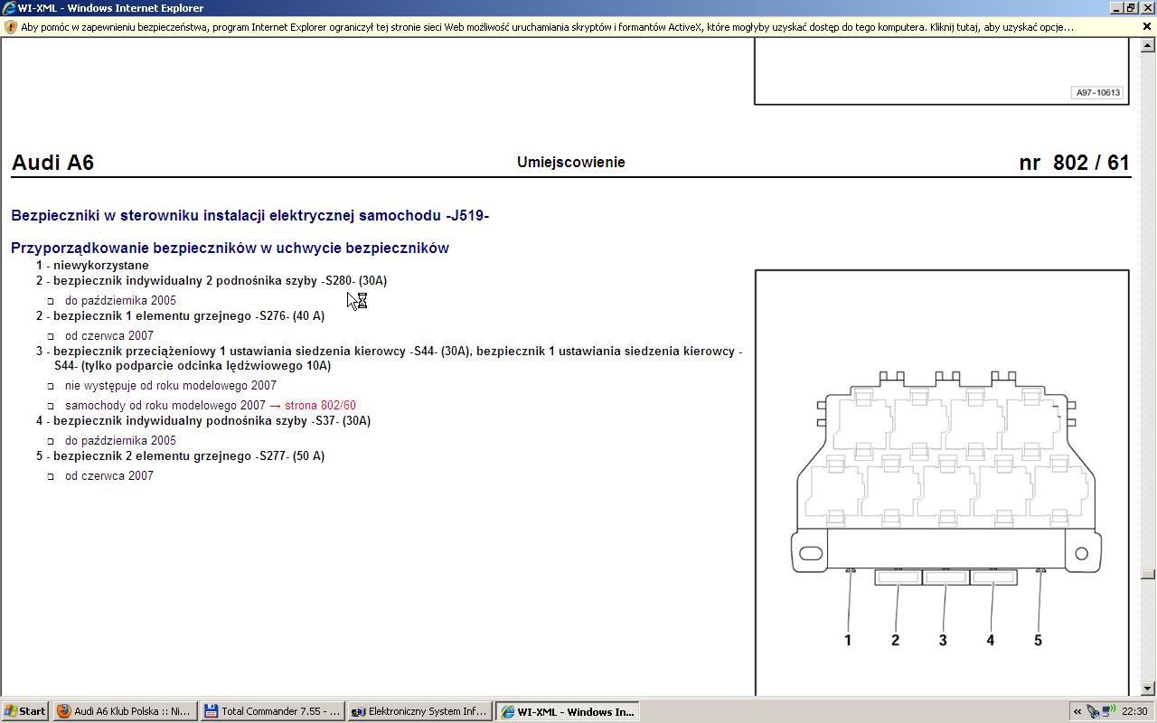Image resolution: width=1157 pixels, height=723 pixels.
Task: Click the WI-XML taskbar button
Action: (568, 711)
